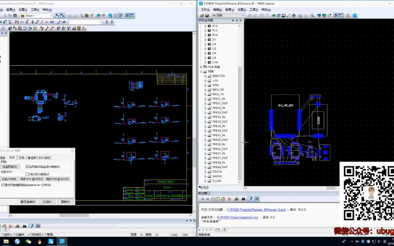Expand the GND net in project tree

pyautogui.click(x=205, y=85)
